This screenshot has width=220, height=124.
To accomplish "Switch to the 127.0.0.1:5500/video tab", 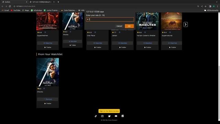I will pos(42,2).
